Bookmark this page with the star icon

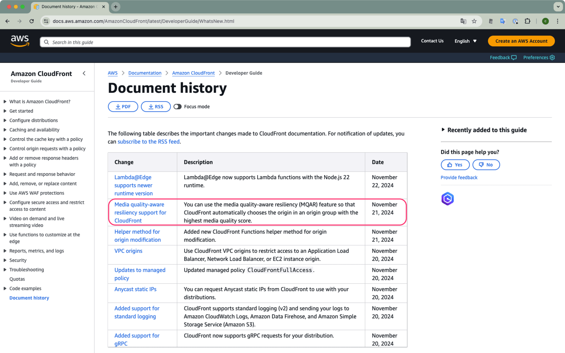point(474,21)
